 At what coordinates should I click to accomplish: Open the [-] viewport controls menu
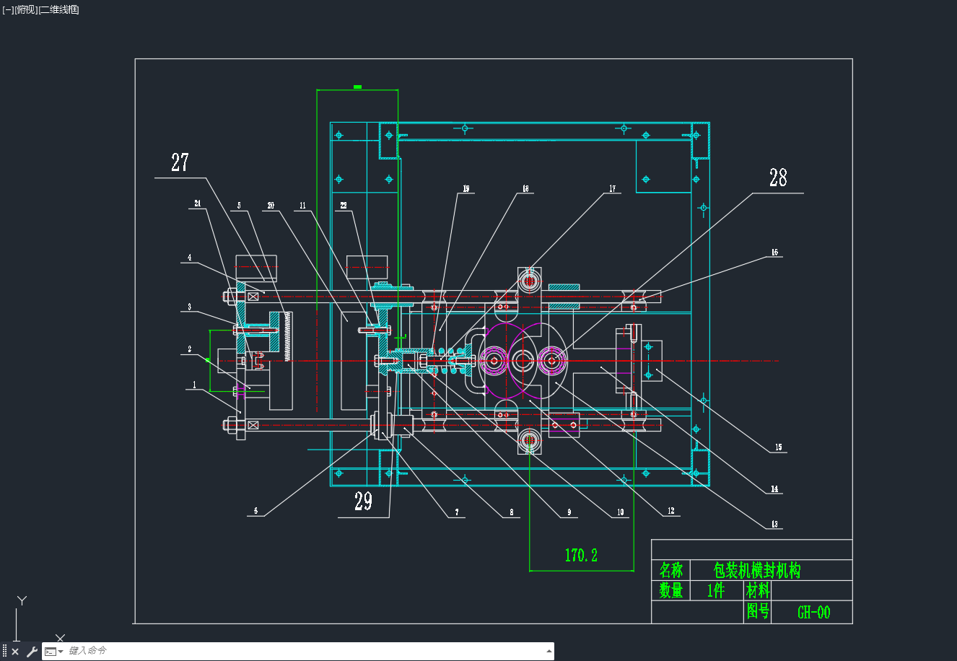point(8,9)
